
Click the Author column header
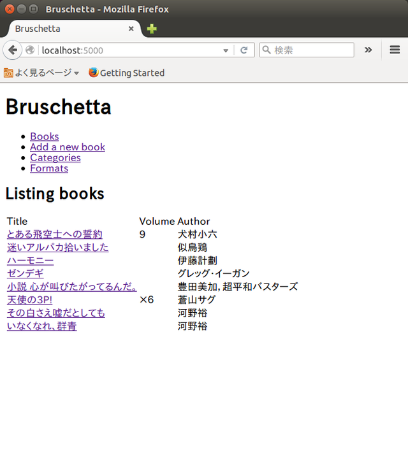click(194, 221)
